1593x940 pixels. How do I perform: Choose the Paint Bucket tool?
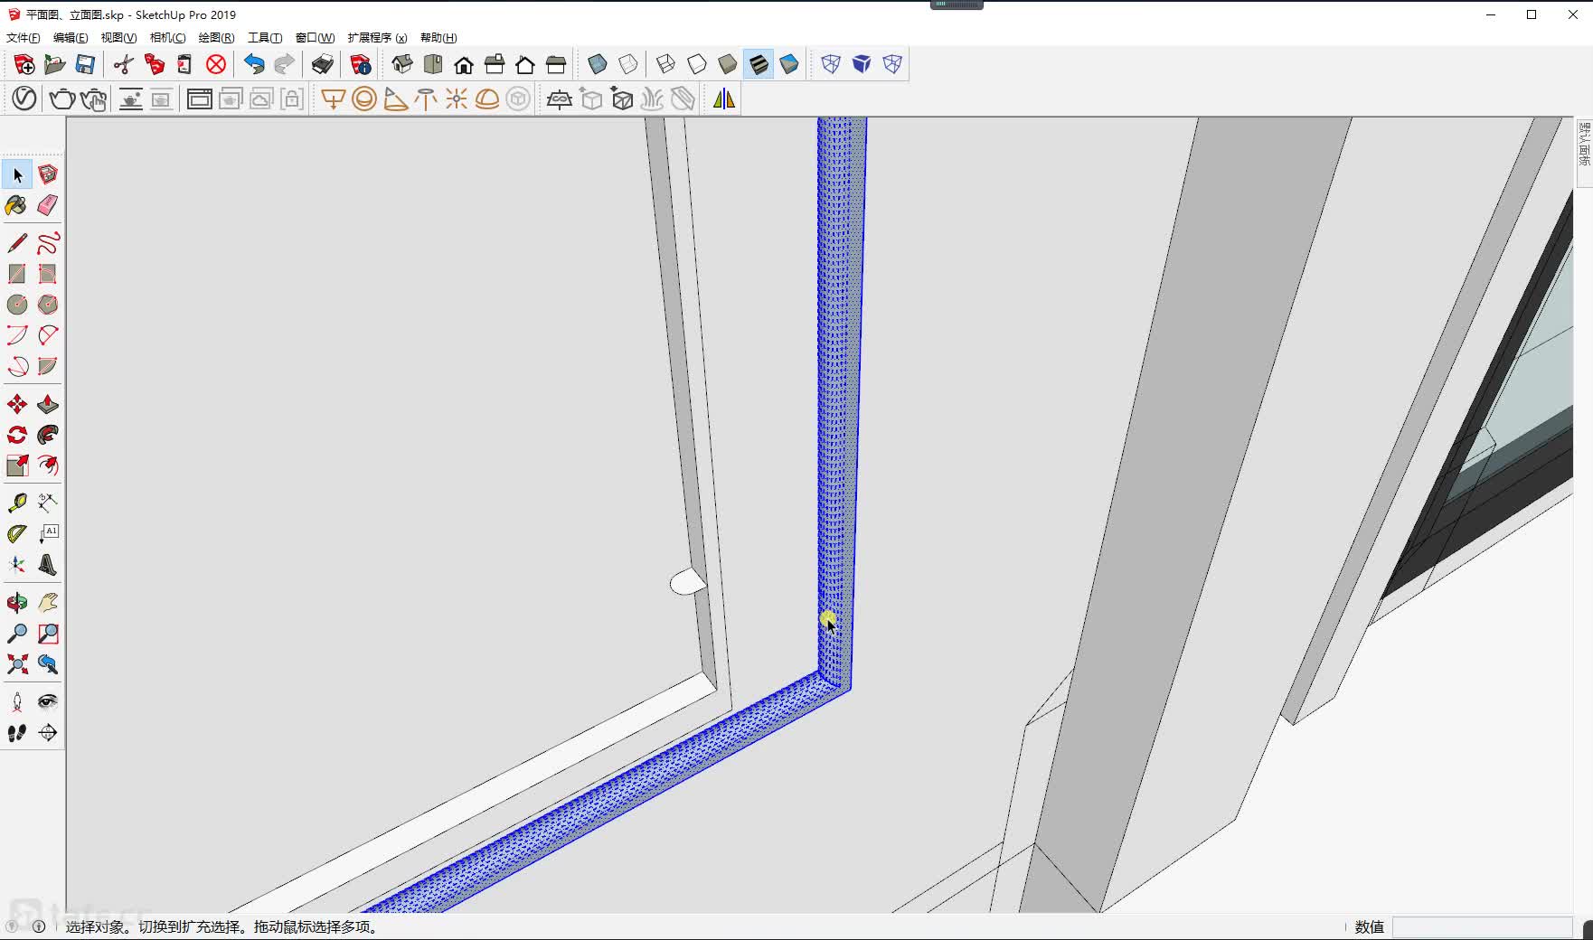17,205
